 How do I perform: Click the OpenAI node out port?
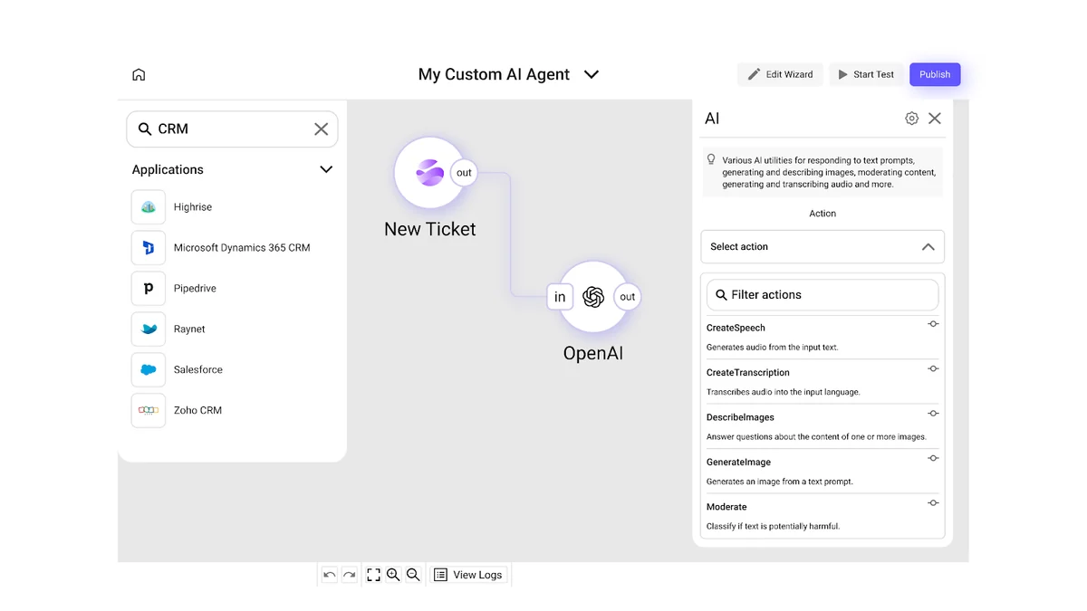tap(628, 297)
